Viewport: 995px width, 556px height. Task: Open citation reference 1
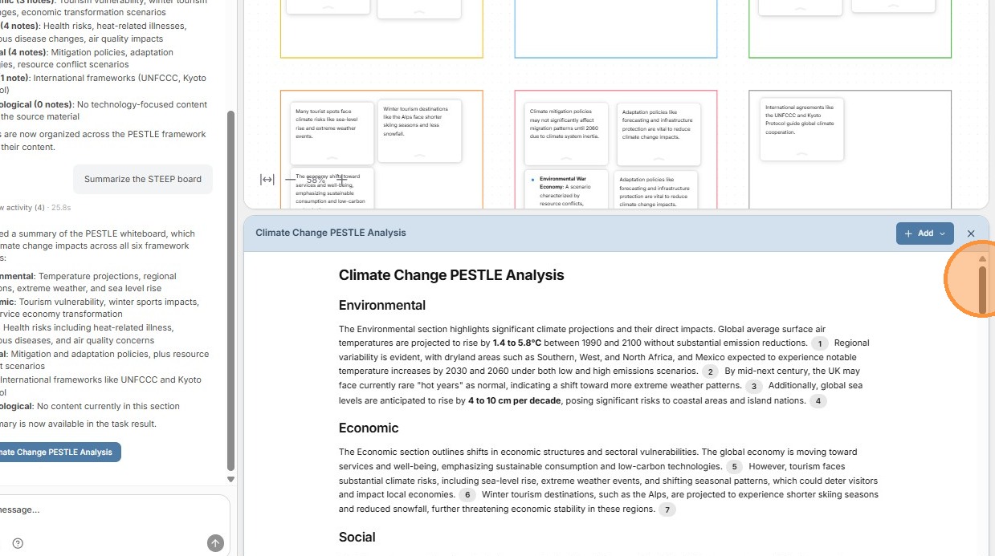pyautogui.click(x=819, y=343)
